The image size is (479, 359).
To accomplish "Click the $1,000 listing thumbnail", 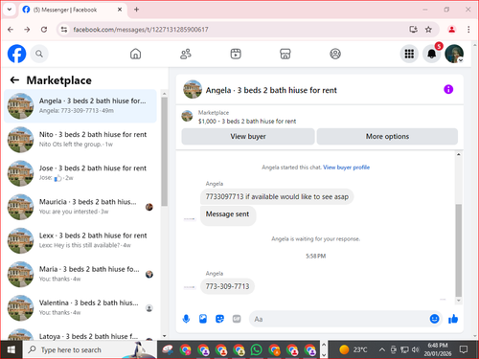I will pyautogui.click(x=187, y=116).
